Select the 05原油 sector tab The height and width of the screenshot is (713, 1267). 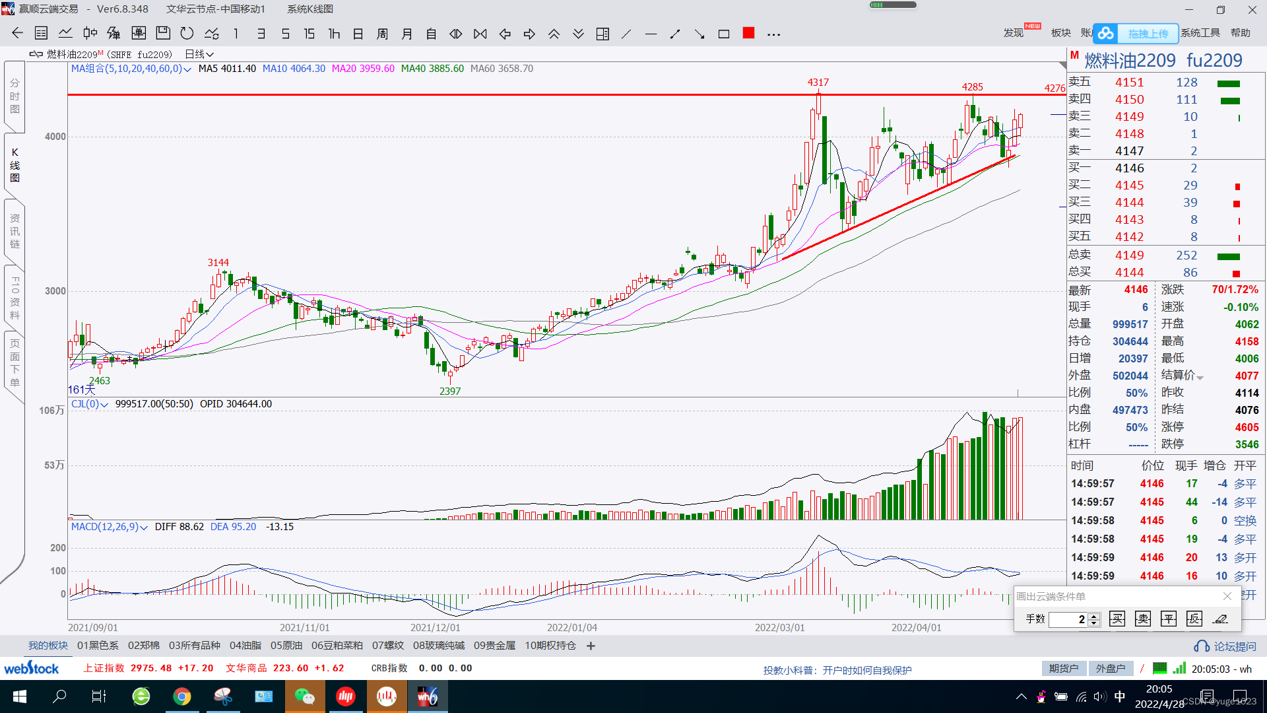(x=286, y=646)
